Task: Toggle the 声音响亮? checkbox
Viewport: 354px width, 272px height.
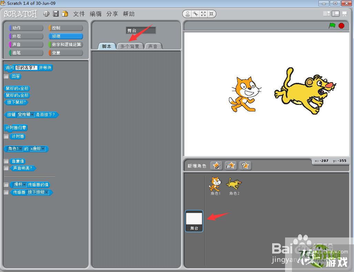Action: coord(6,168)
